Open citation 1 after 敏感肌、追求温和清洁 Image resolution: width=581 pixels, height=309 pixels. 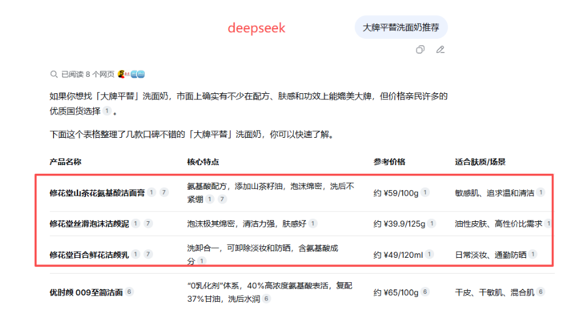(x=540, y=193)
